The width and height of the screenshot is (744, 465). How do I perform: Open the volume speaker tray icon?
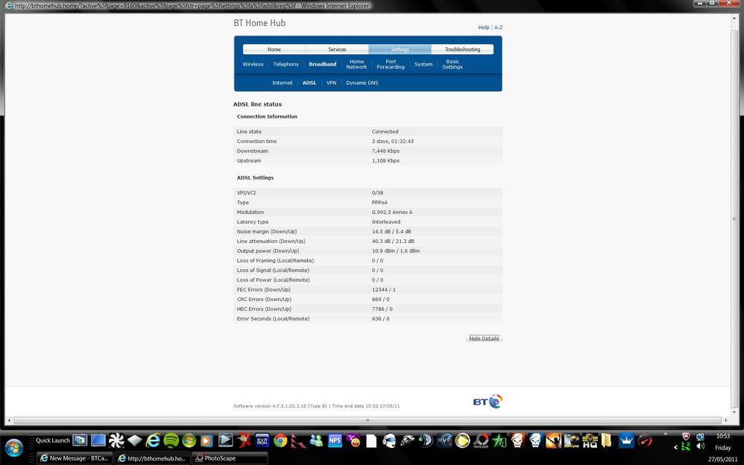coord(700,446)
